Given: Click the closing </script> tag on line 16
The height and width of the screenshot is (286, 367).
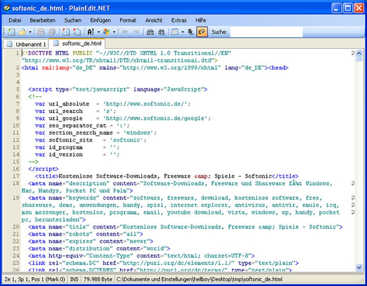Looking at the screenshot, I should point(43,169).
